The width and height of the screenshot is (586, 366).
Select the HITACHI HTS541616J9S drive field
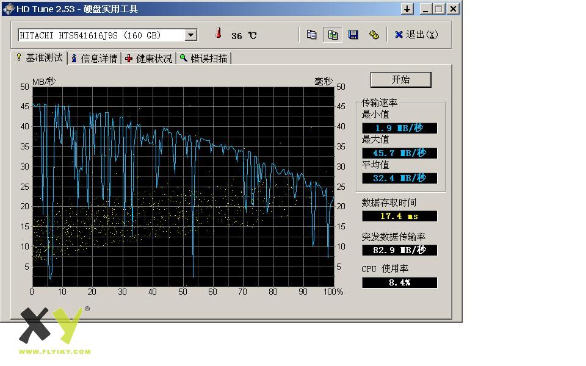(x=107, y=35)
